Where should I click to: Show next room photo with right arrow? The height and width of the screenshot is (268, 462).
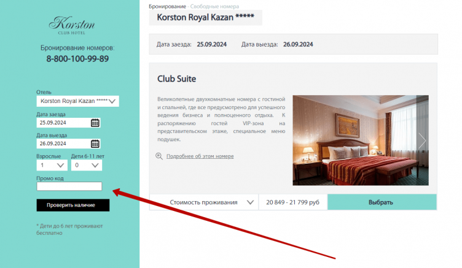[422, 140]
